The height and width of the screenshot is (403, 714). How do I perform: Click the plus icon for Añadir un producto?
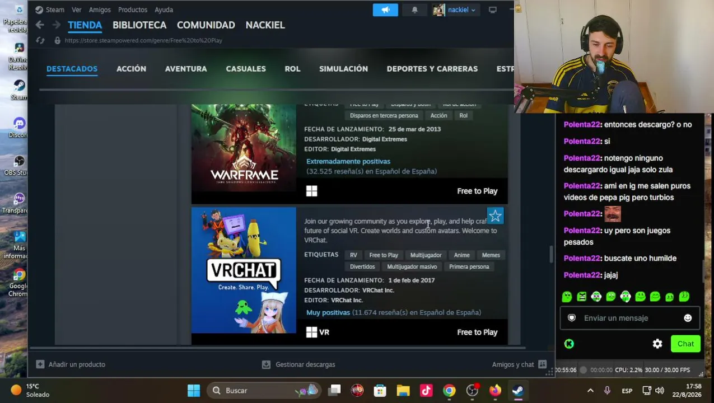(40, 364)
